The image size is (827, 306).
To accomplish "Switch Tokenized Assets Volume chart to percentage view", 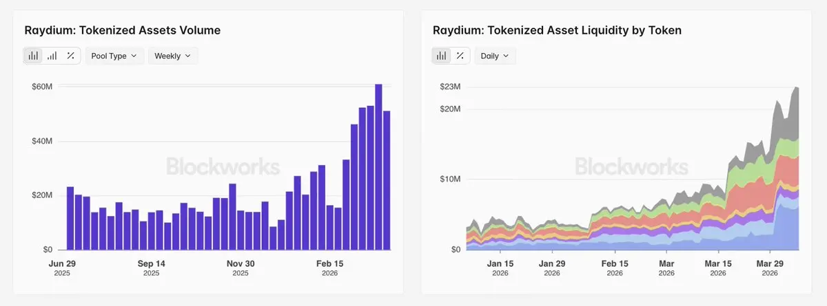I will click(70, 56).
